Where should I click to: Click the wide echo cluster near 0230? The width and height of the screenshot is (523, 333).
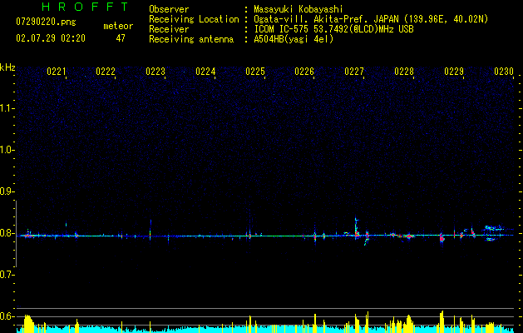point(494,233)
